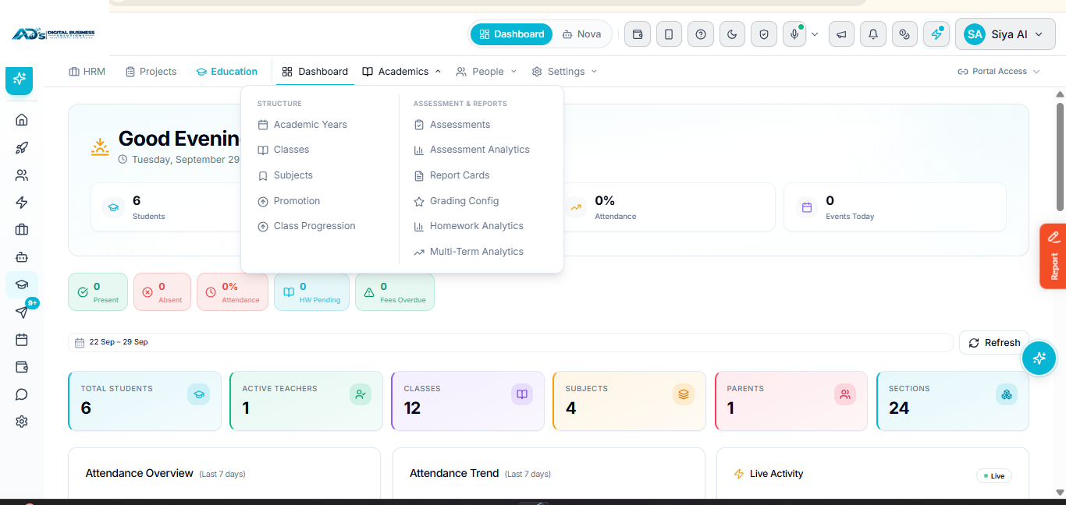Expand the People dropdown menu
This screenshot has width=1066, height=505.
coord(487,72)
